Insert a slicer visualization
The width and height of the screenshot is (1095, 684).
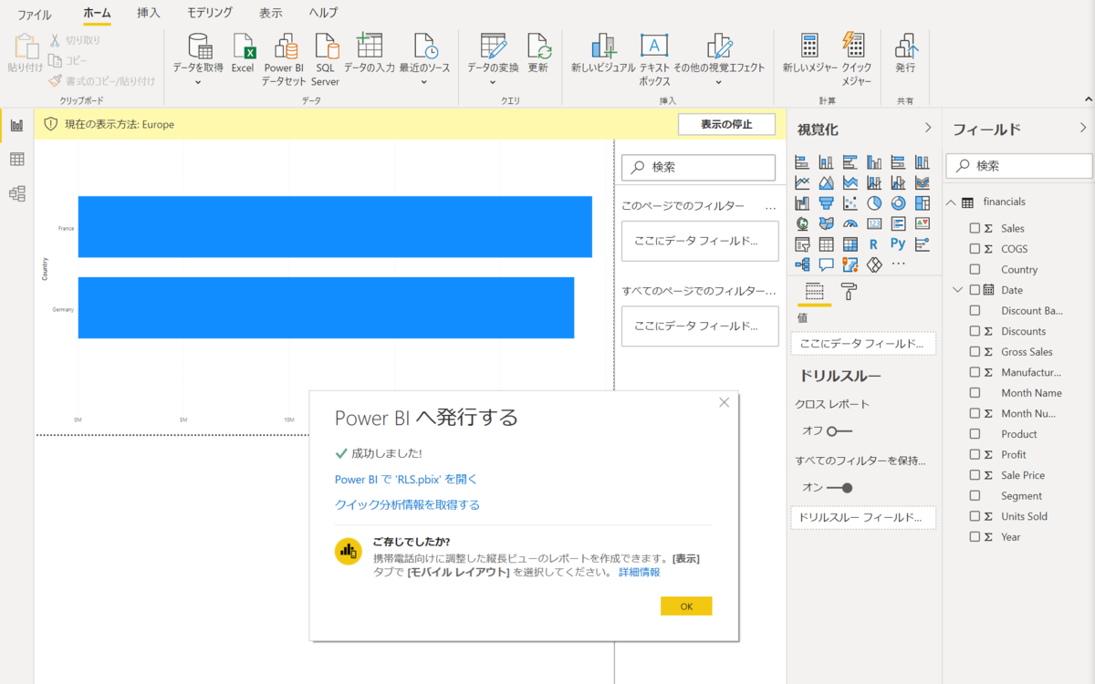(802, 244)
